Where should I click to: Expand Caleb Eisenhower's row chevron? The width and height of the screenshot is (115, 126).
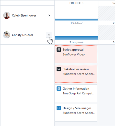coord(49,15)
